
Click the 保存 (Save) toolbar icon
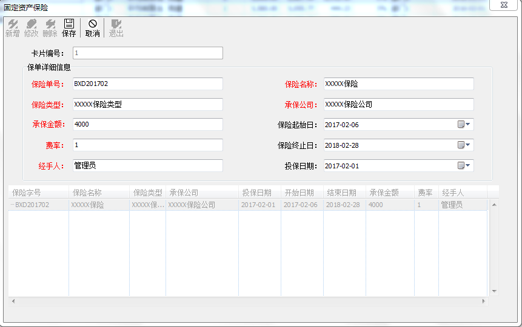[x=69, y=28]
